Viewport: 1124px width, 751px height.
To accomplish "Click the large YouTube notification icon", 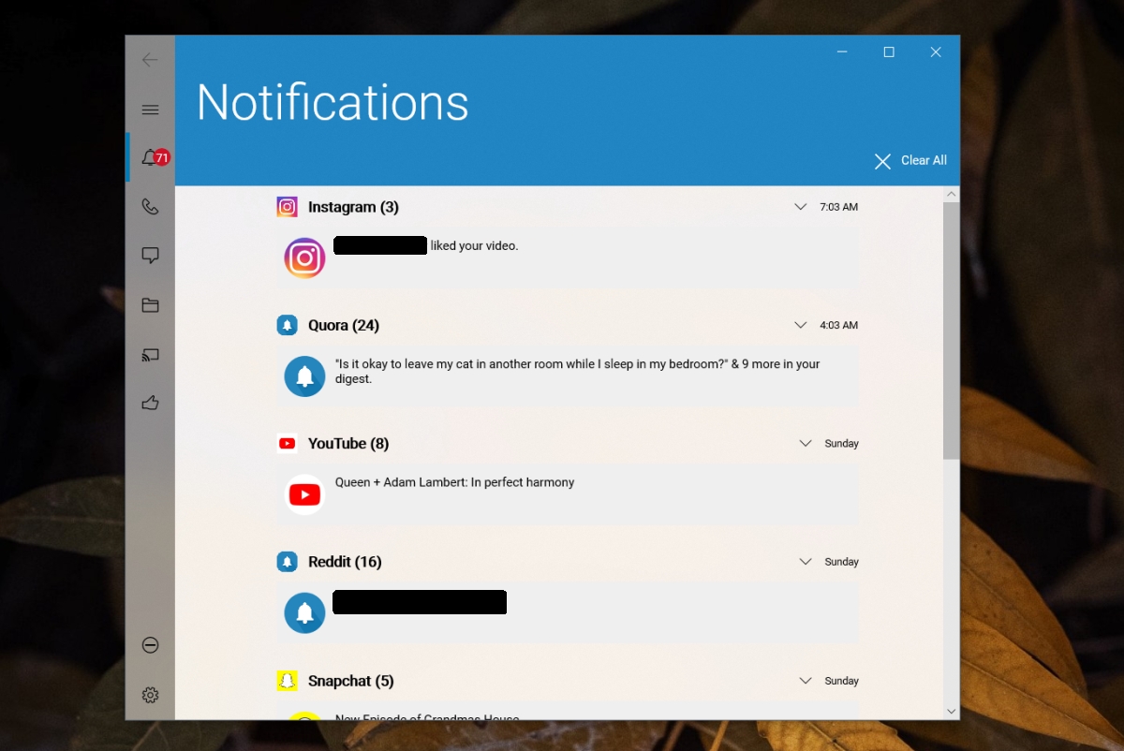I will point(304,494).
